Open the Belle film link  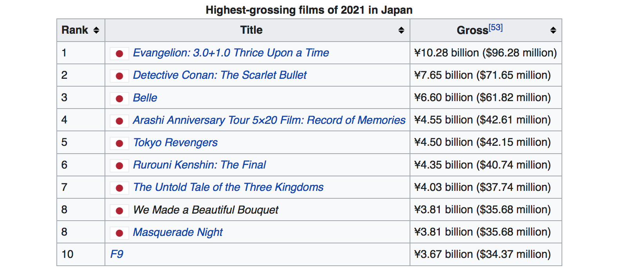pyautogui.click(x=145, y=98)
